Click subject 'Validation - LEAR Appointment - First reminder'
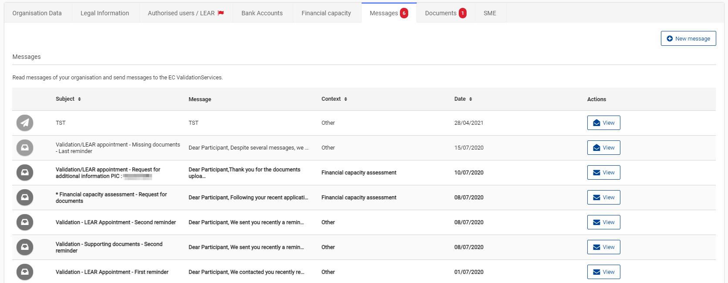Viewport: 728px width, 283px height. (x=112, y=272)
